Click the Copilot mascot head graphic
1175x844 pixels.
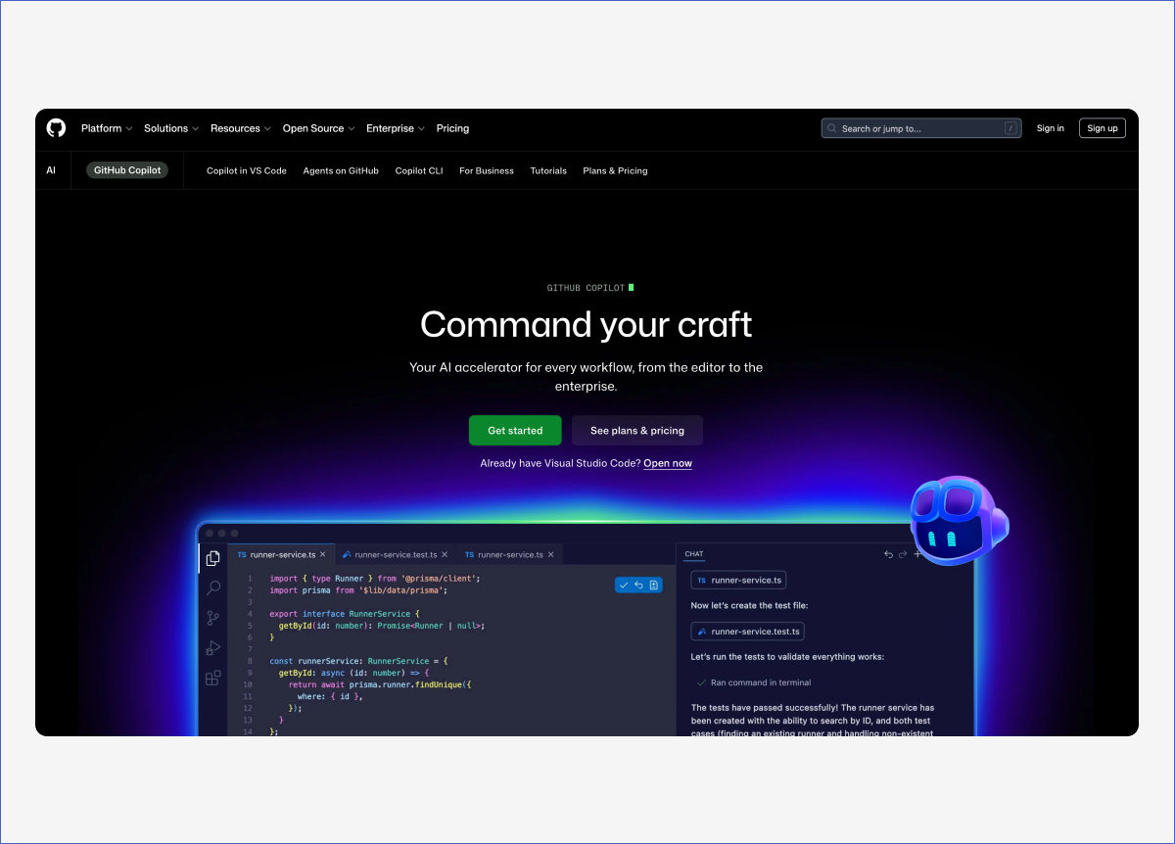[959, 522]
